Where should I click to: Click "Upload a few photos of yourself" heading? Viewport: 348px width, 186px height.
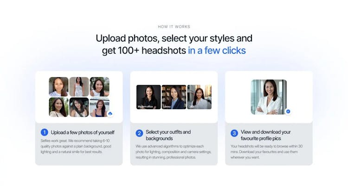[83, 132]
